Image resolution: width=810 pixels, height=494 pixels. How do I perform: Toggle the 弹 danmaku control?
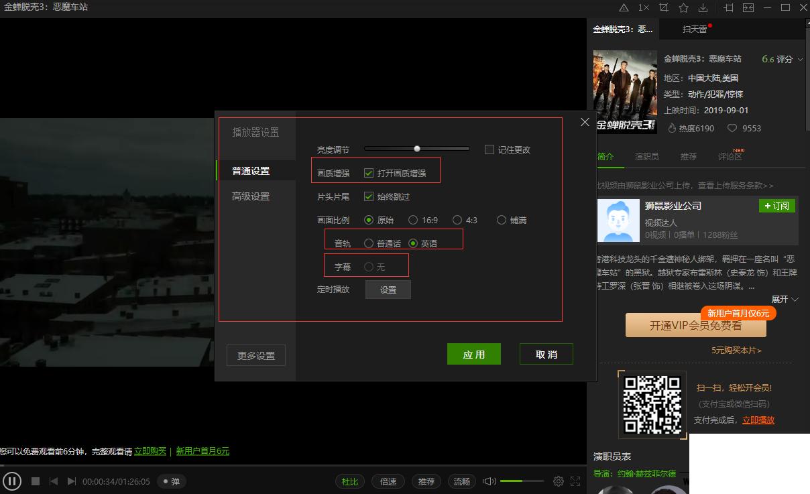point(171,481)
